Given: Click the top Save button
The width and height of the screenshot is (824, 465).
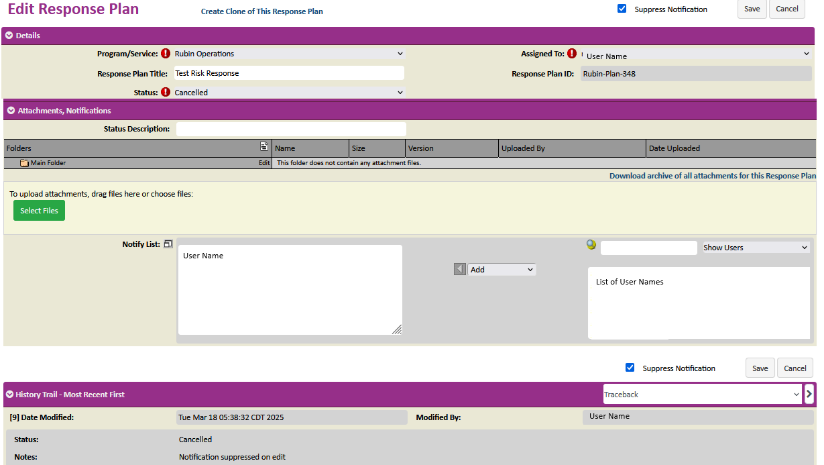Looking at the screenshot, I should coord(752,9).
